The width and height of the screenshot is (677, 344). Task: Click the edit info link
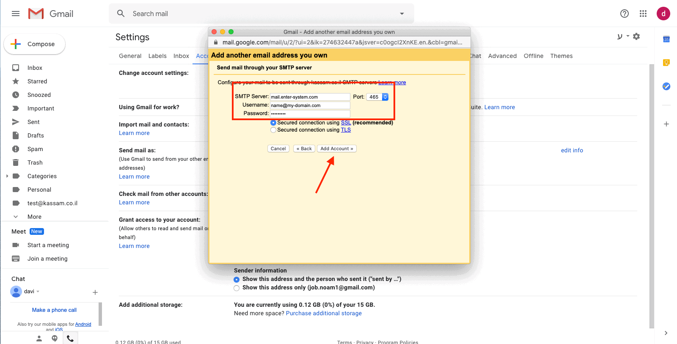click(572, 150)
